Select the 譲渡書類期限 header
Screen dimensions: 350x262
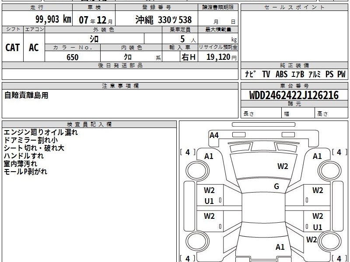click(x=218, y=7)
